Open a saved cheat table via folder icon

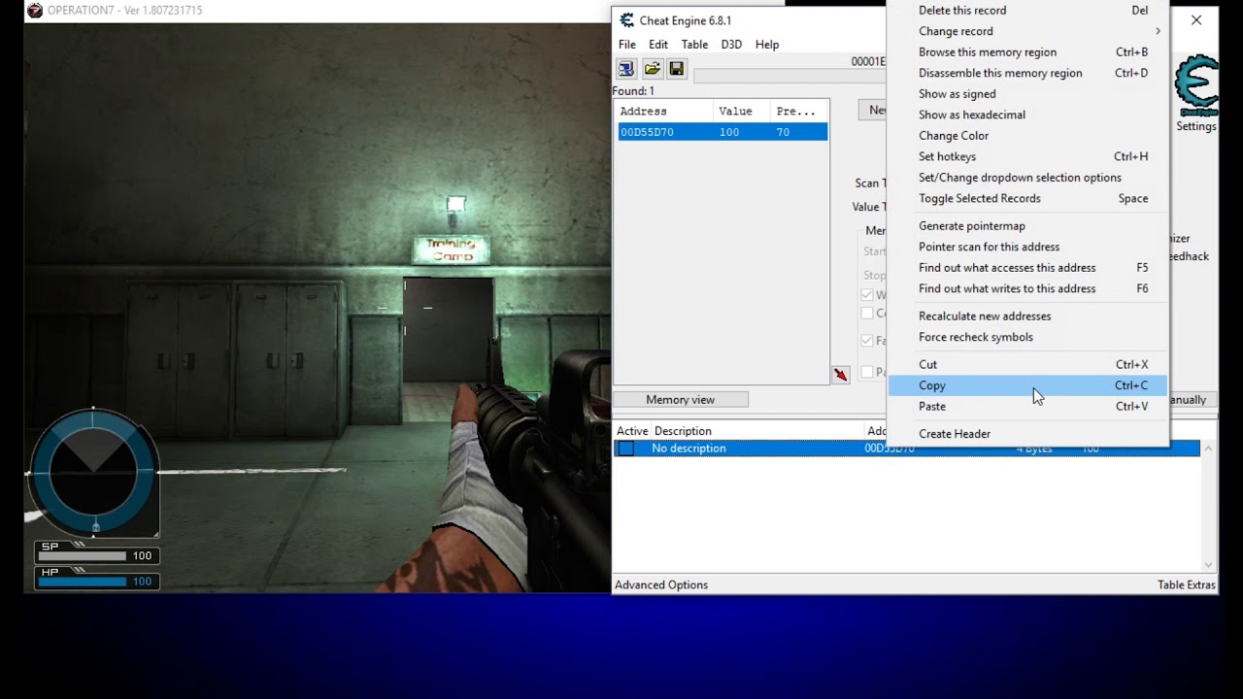[x=652, y=68]
